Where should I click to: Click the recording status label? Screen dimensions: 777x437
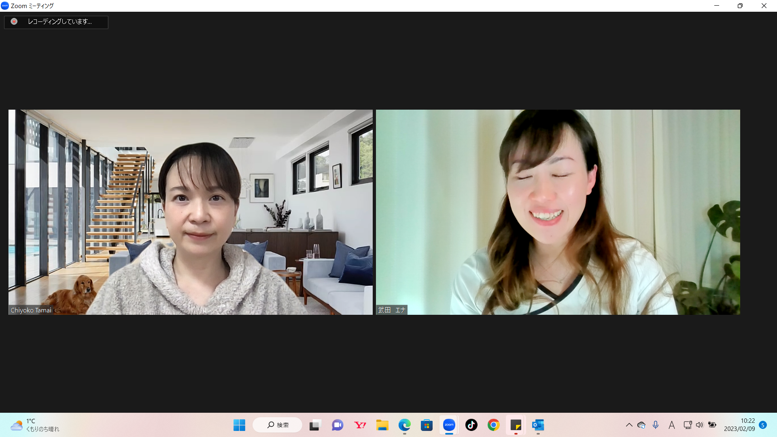point(60,21)
